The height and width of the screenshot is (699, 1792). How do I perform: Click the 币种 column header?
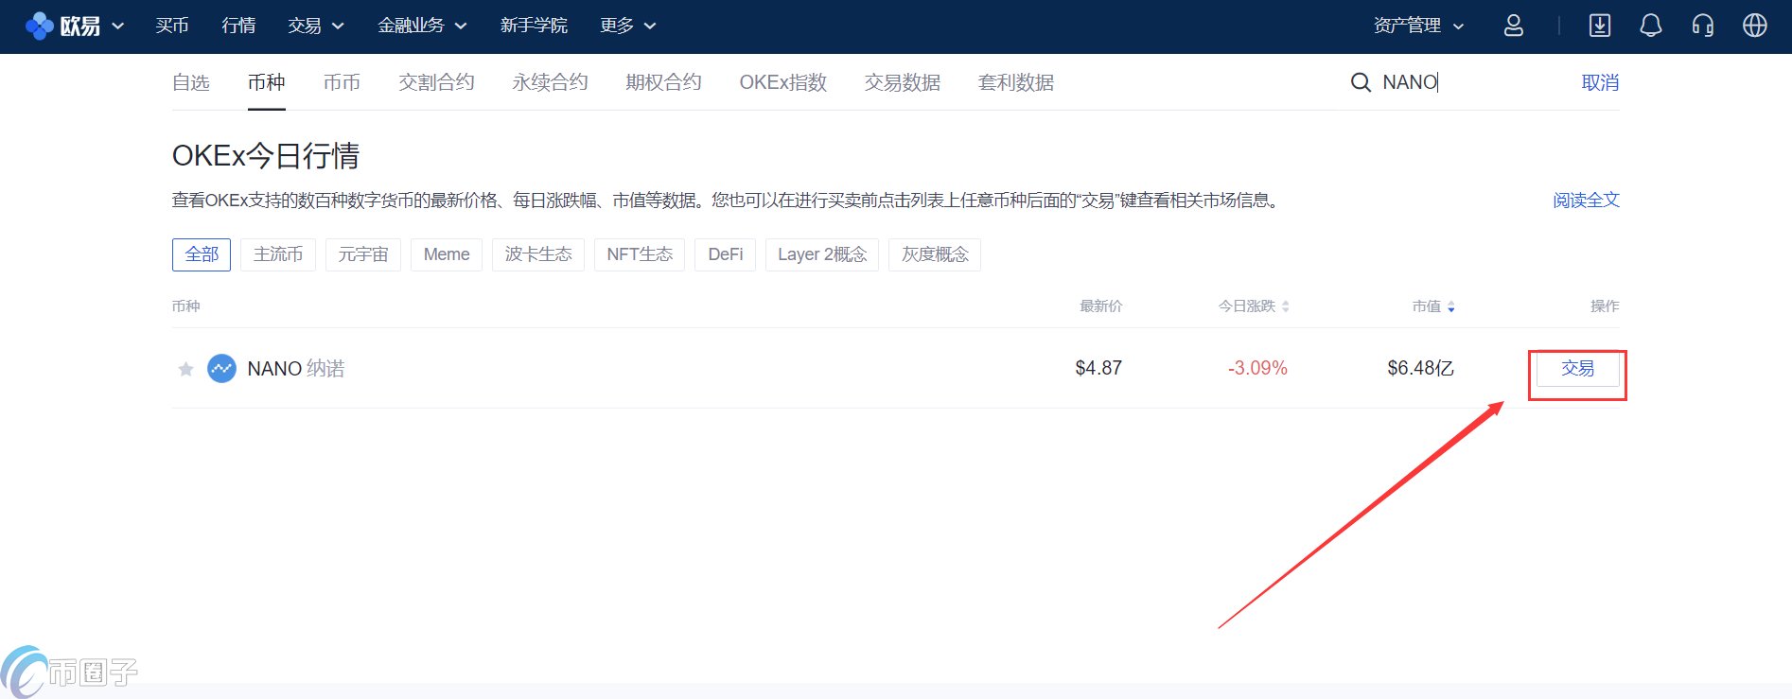(x=186, y=306)
